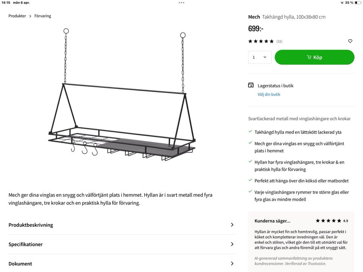Tap the store icon beside Lagerstatus
363x272 pixels.
pyautogui.click(x=251, y=85)
